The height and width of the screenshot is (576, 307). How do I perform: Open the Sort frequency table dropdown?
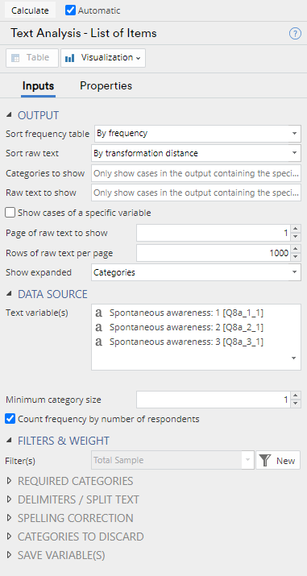(x=197, y=134)
